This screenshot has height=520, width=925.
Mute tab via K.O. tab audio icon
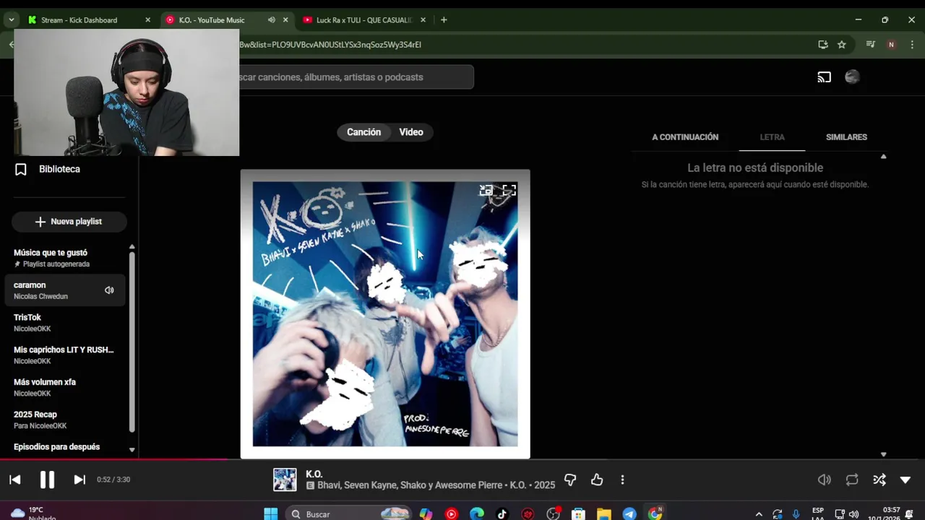(x=272, y=20)
